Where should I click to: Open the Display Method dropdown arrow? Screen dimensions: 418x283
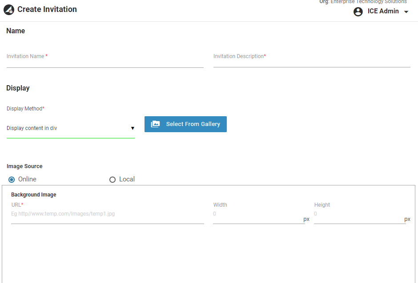click(x=133, y=128)
